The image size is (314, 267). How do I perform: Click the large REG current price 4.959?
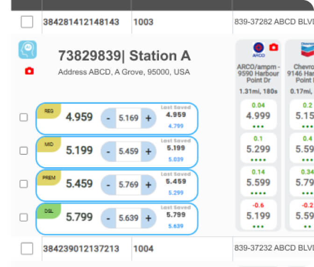click(79, 117)
